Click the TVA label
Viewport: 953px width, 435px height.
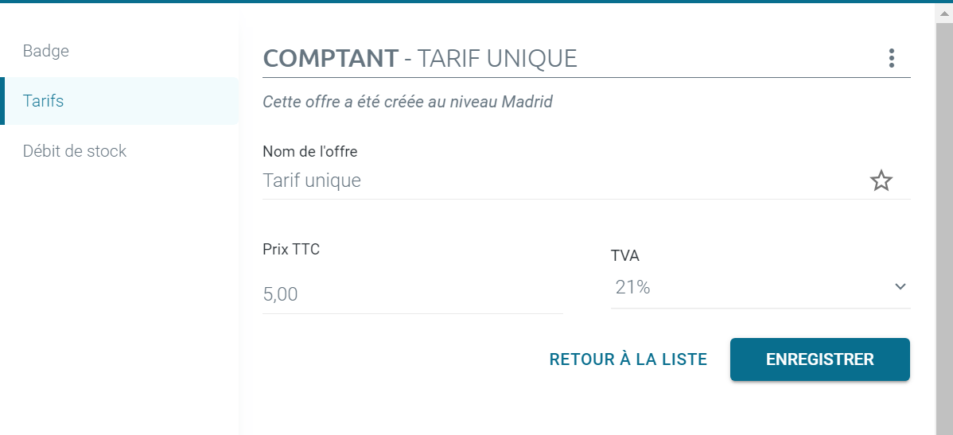624,256
